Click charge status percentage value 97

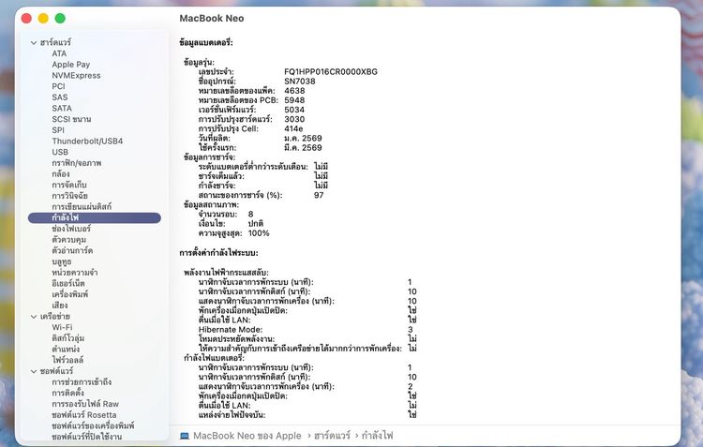319,196
